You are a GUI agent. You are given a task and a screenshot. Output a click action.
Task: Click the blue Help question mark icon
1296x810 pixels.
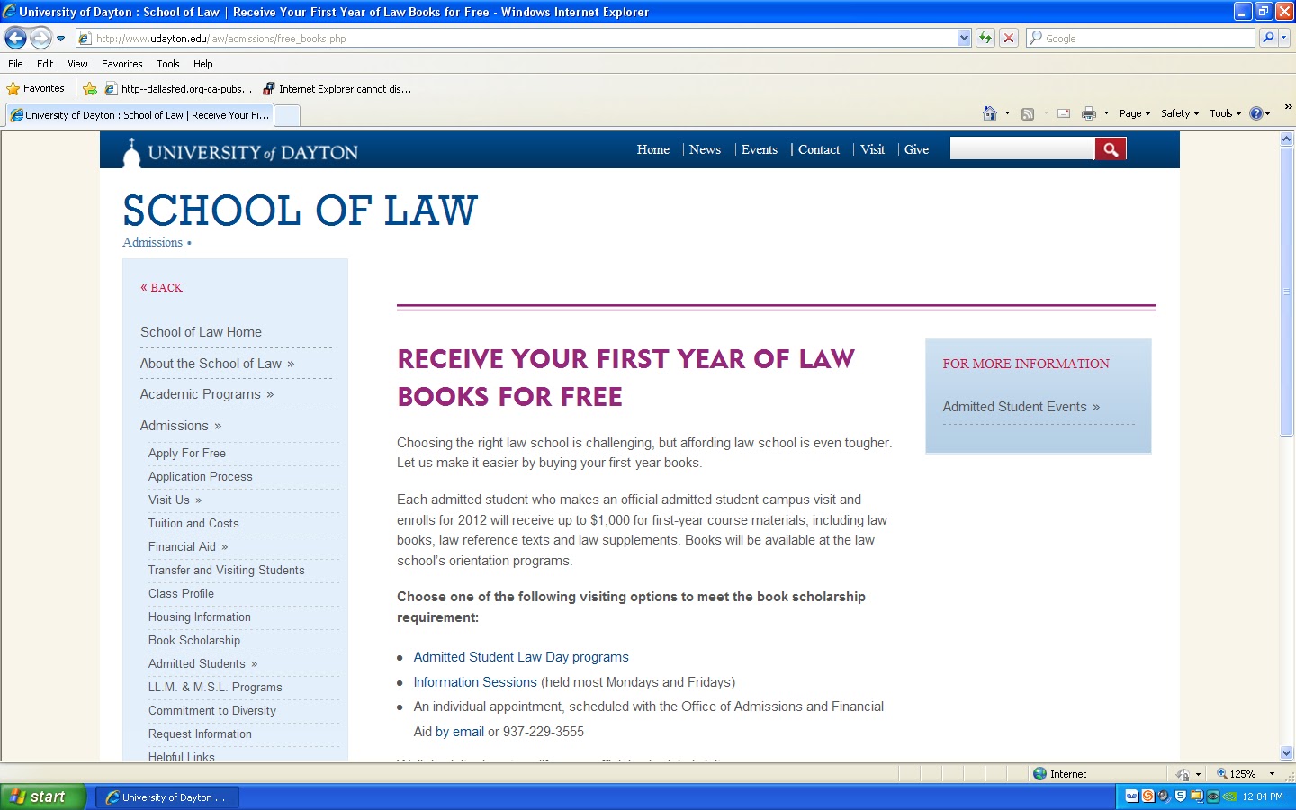coord(1256,113)
